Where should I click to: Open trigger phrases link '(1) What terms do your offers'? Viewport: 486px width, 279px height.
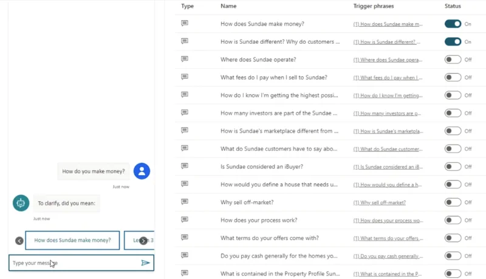(x=388, y=238)
